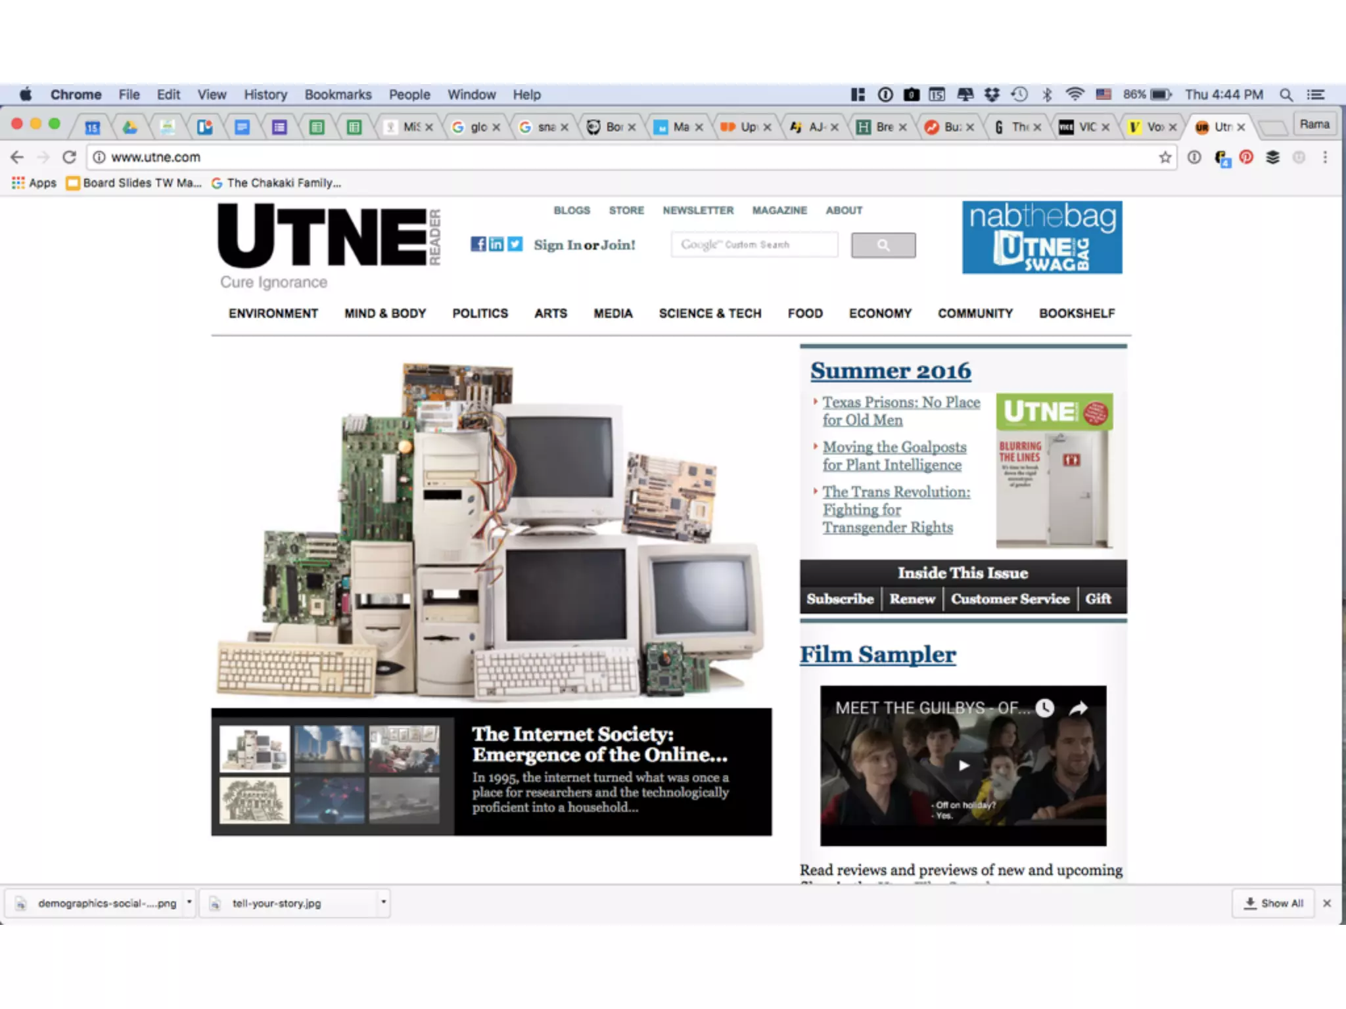Screen dimensions: 1346x1009
Task: Open the Pinterest extension icon
Action: click(1246, 157)
